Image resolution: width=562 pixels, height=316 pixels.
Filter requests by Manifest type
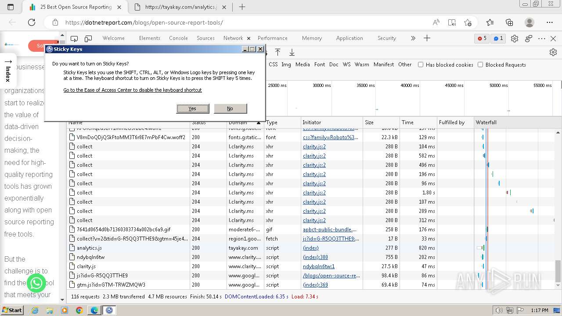tap(384, 65)
